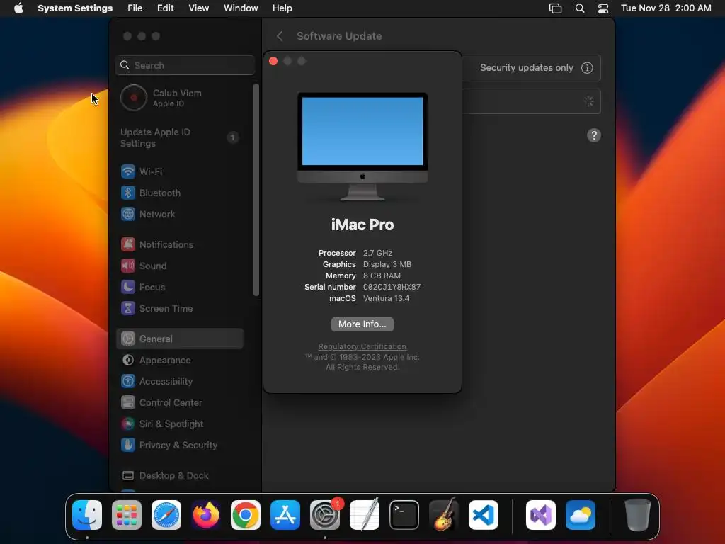725x544 pixels.
Task: Click the 8 GB RAM memory value
Action: (382, 276)
